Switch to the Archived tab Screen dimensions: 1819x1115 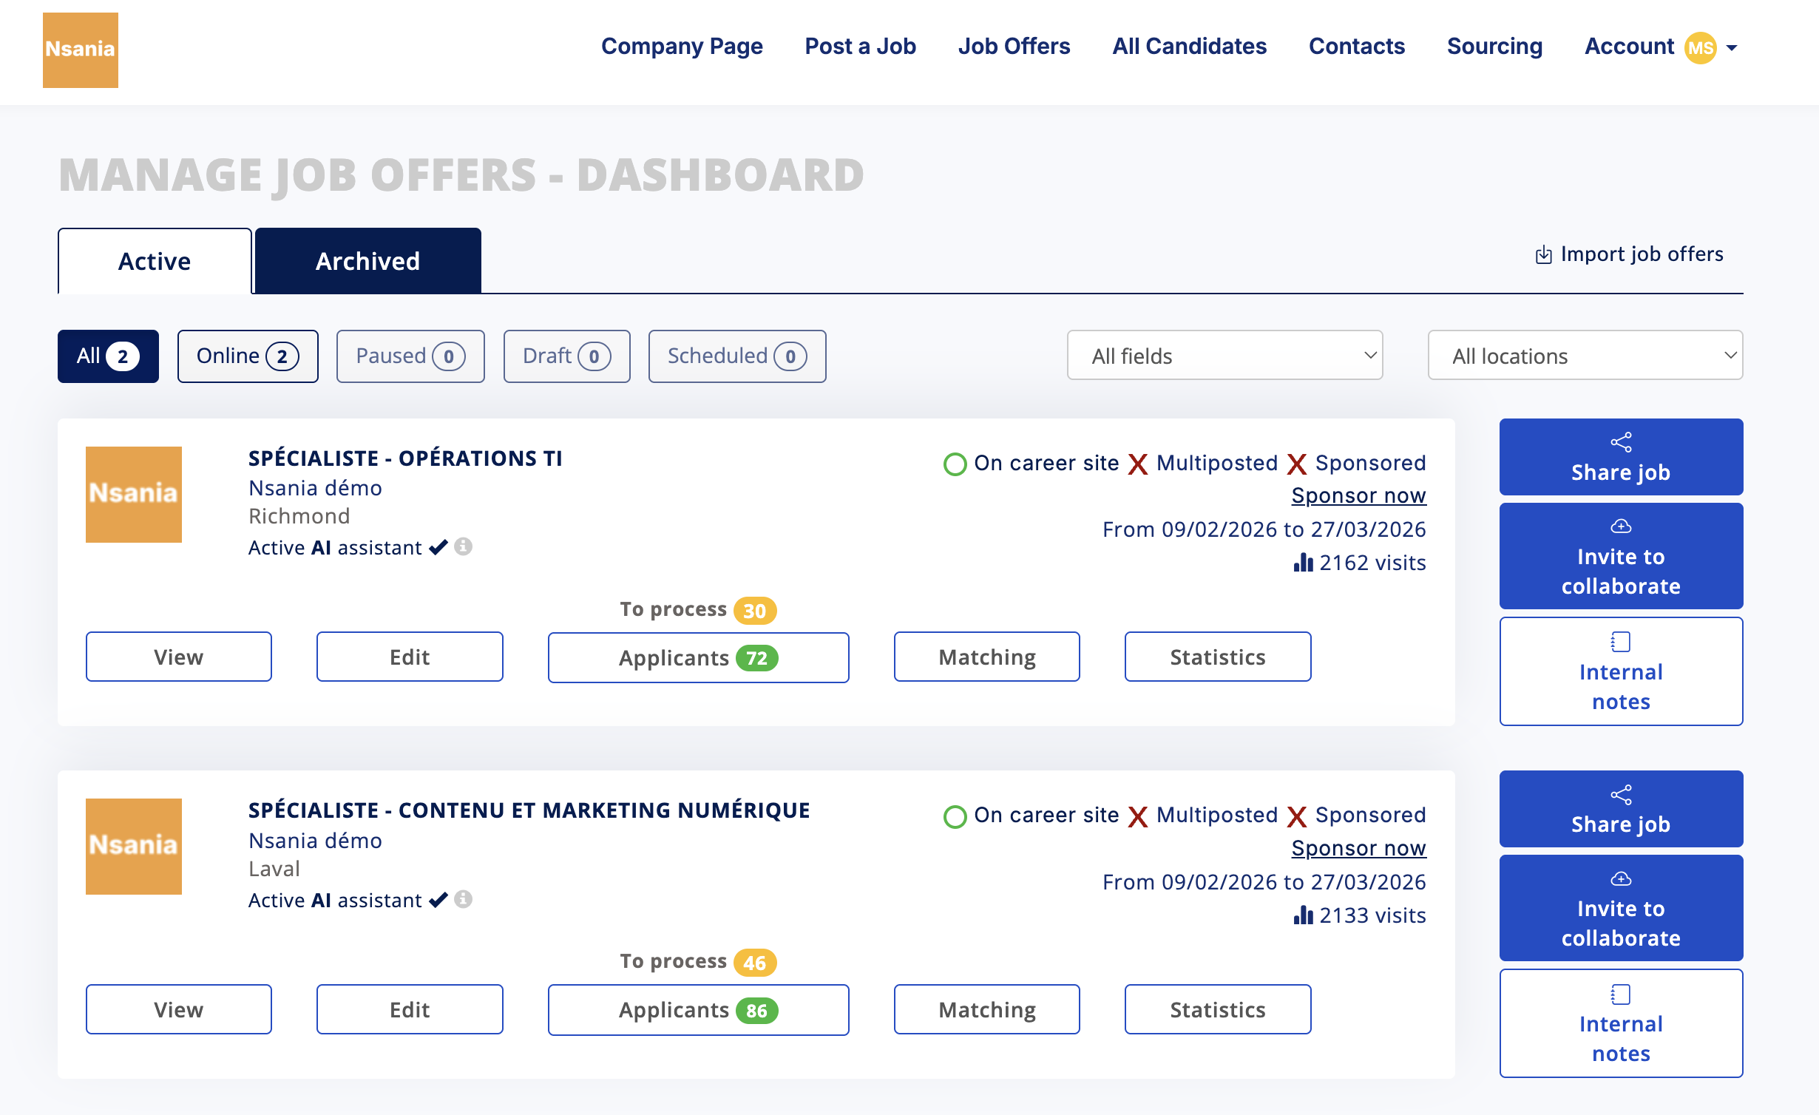click(367, 260)
